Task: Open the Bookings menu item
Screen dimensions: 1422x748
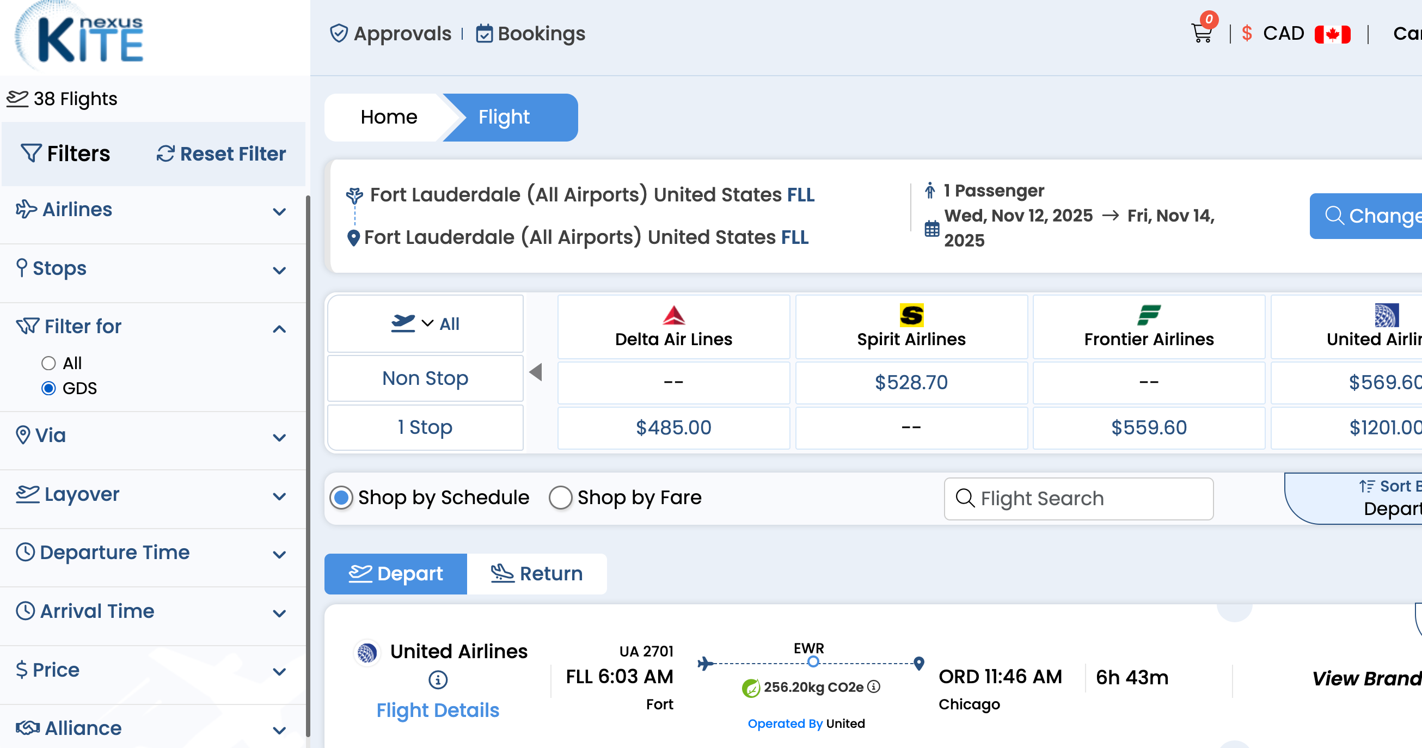Action: click(530, 34)
